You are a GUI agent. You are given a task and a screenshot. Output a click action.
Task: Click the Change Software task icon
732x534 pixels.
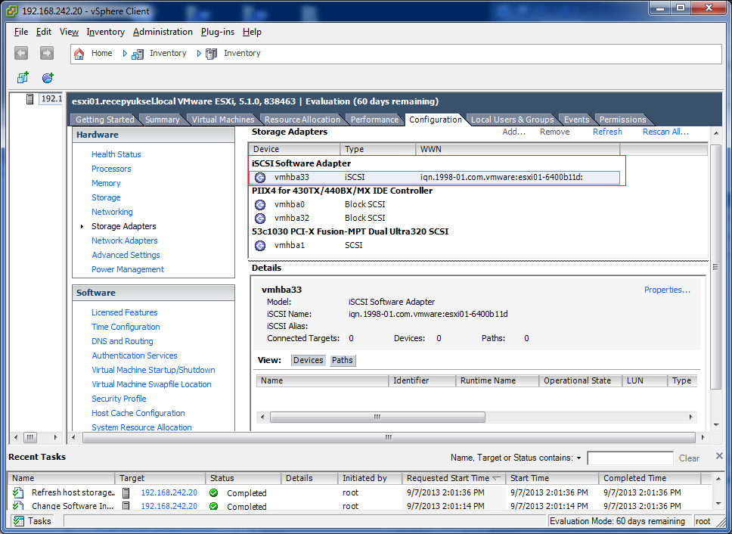pos(17,505)
